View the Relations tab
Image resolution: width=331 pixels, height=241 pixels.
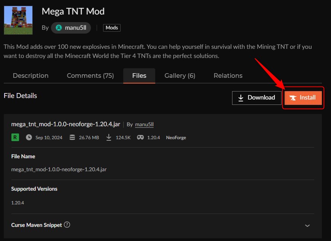pos(228,76)
